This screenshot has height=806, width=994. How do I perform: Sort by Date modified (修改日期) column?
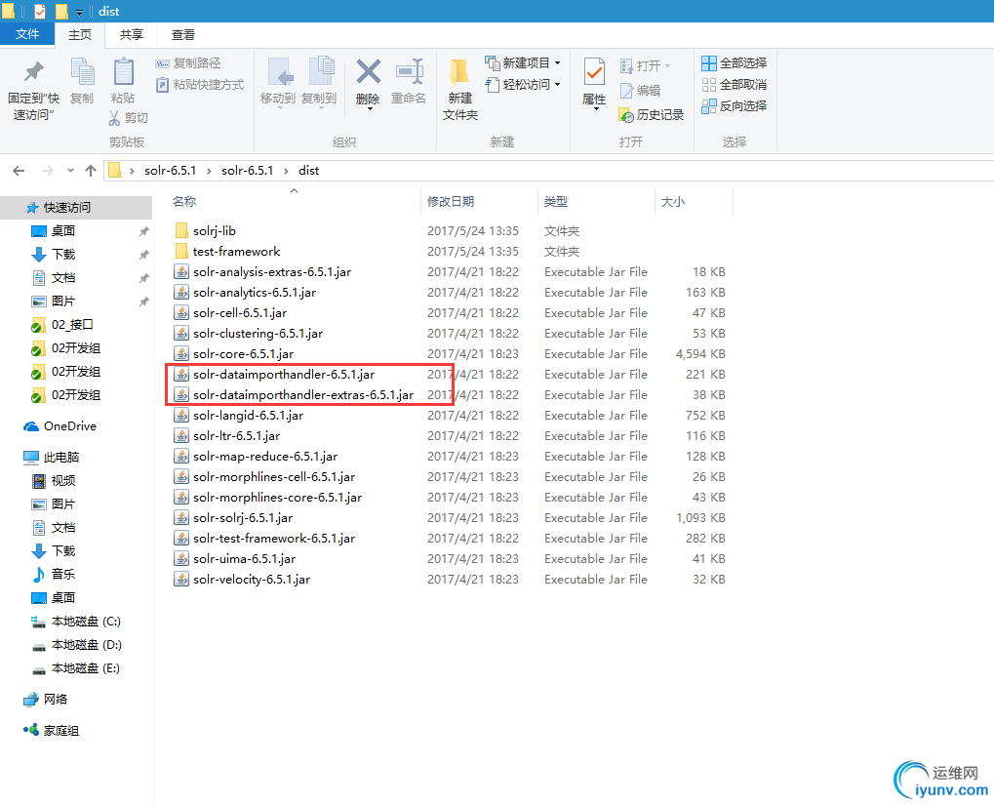click(450, 202)
